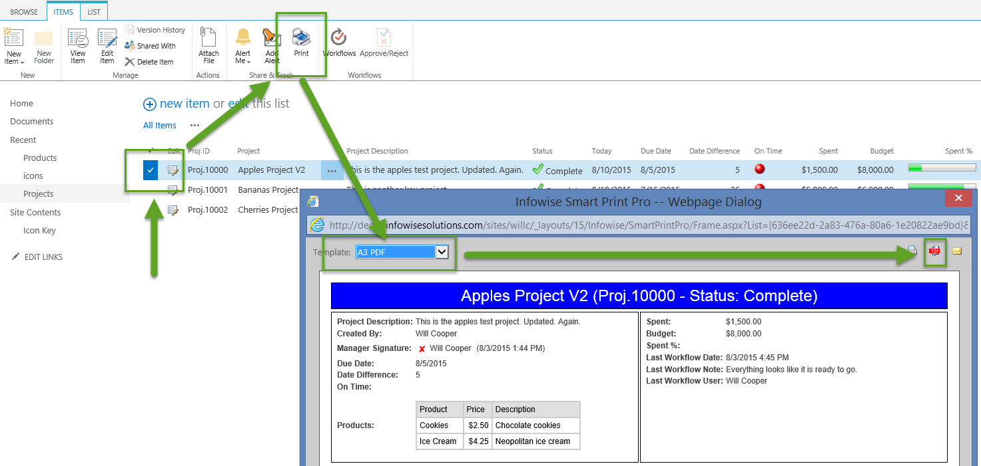Click Delete Item in the ribbon
The image size is (981, 466).
pyautogui.click(x=149, y=62)
